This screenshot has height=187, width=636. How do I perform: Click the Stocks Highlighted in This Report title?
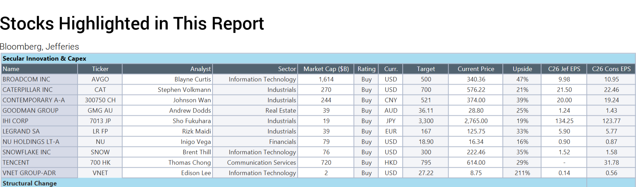[x=132, y=24]
